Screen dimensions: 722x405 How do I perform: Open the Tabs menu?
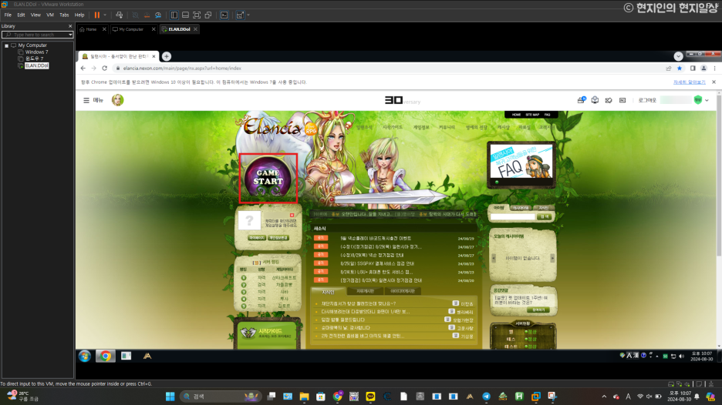tap(64, 15)
